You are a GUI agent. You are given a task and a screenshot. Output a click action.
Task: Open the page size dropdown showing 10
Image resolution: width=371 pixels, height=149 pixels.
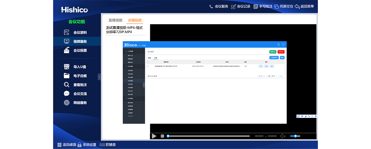click(x=260, y=76)
